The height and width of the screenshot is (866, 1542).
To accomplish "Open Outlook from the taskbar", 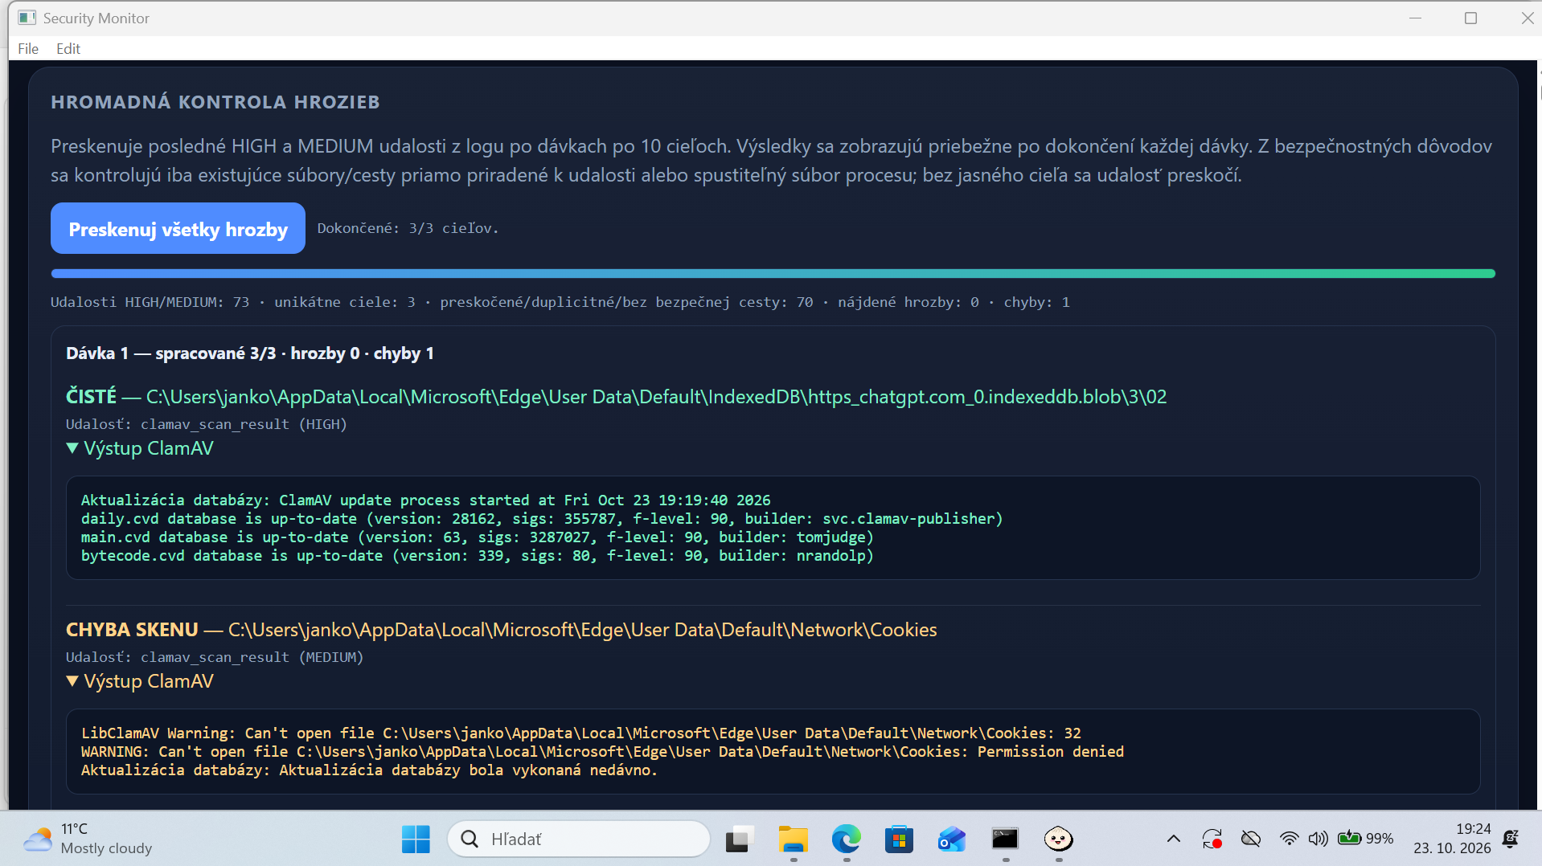I will point(952,839).
